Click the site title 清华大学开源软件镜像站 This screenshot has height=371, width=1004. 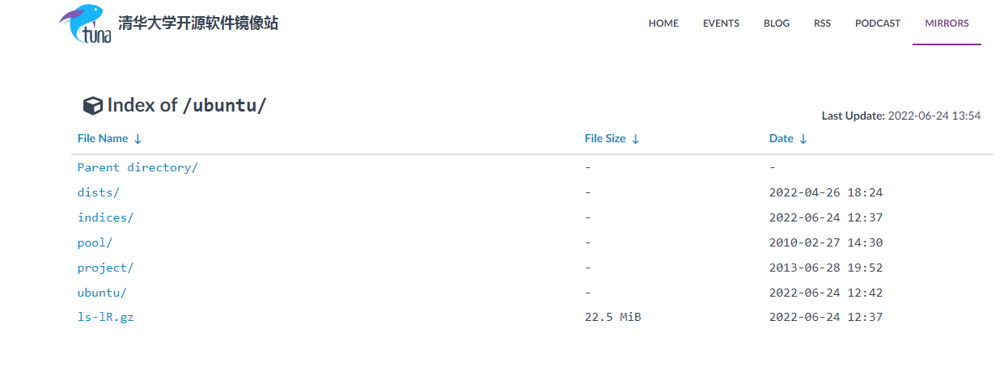[198, 23]
